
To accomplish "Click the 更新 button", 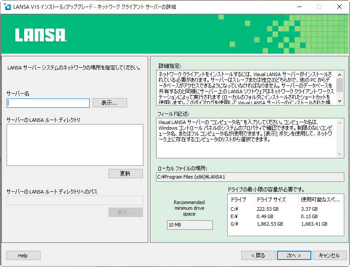I will point(126,173).
